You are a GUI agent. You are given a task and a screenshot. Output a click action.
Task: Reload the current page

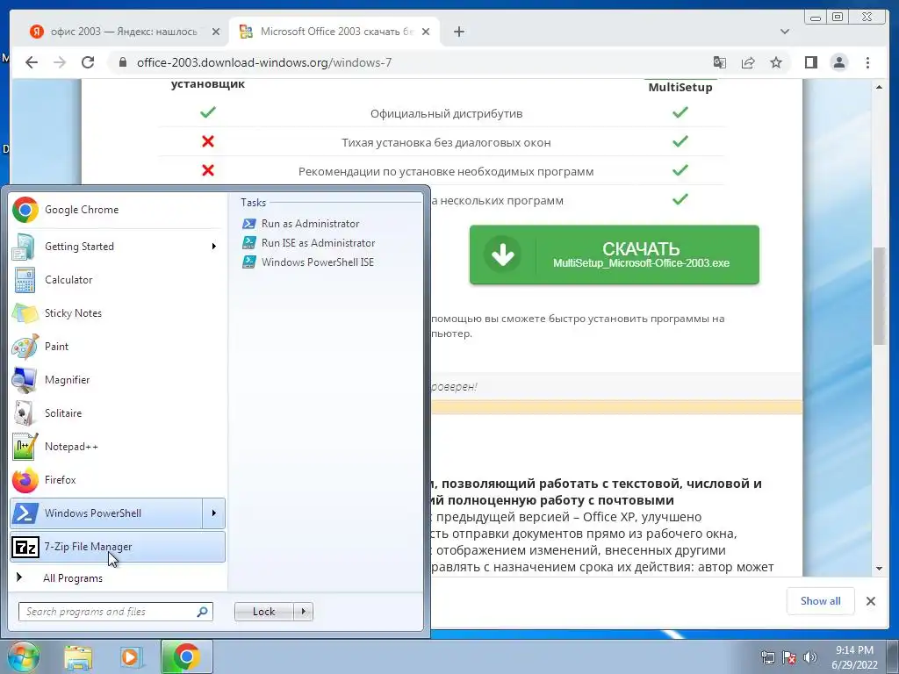pyautogui.click(x=88, y=62)
